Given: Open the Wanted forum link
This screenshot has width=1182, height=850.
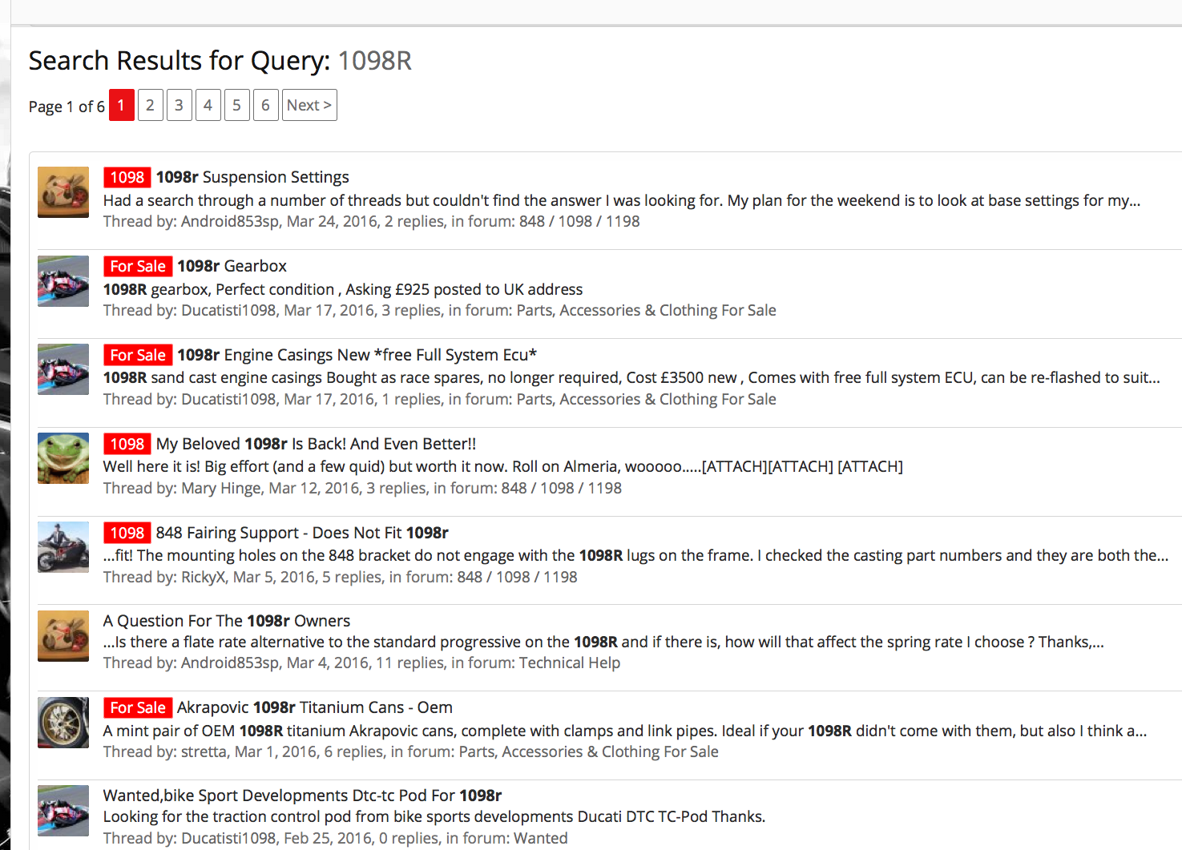Looking at the screenshot, I should (x=540, y=838).
